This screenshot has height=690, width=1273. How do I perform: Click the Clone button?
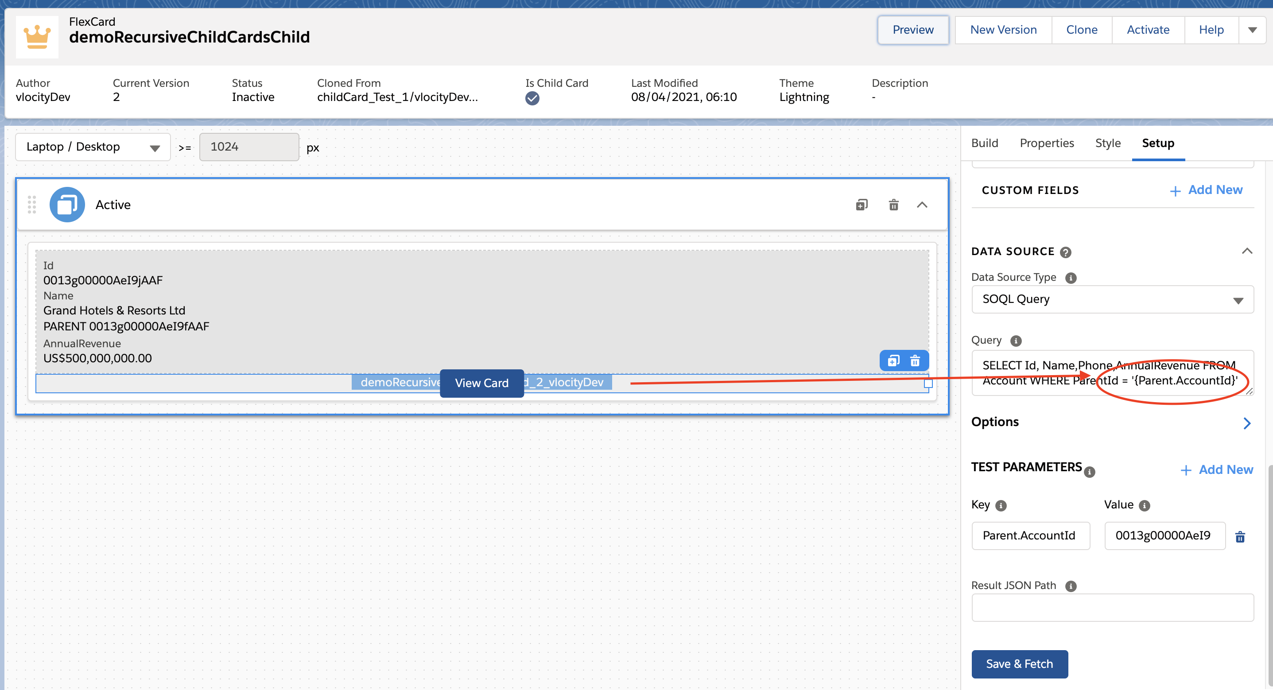tap(1081, 30)
